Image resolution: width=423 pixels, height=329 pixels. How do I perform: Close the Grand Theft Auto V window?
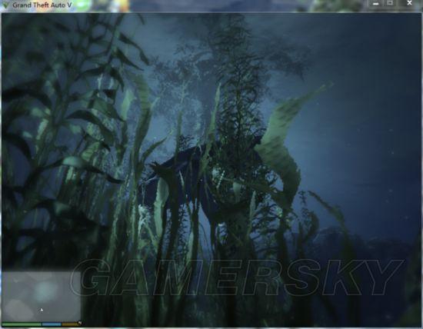click(409, 3)
